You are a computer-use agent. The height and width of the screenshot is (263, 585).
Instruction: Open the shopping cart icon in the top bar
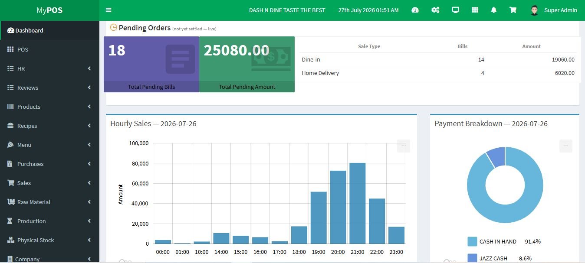513,10
